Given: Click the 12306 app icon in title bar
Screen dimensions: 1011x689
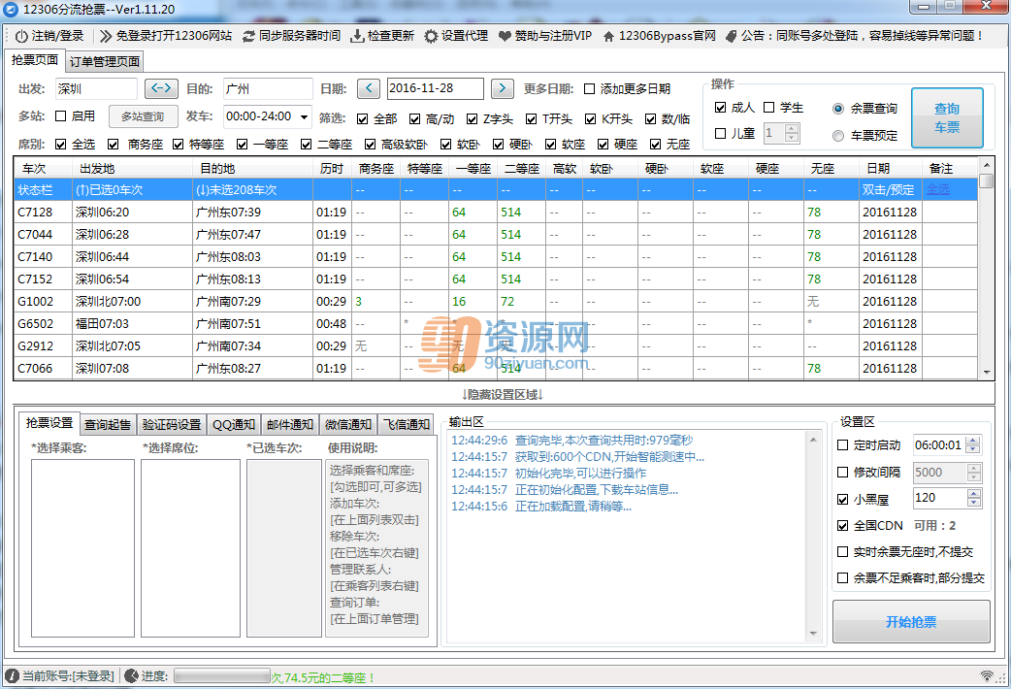Looking at the screenshot, I should point(11,9).
